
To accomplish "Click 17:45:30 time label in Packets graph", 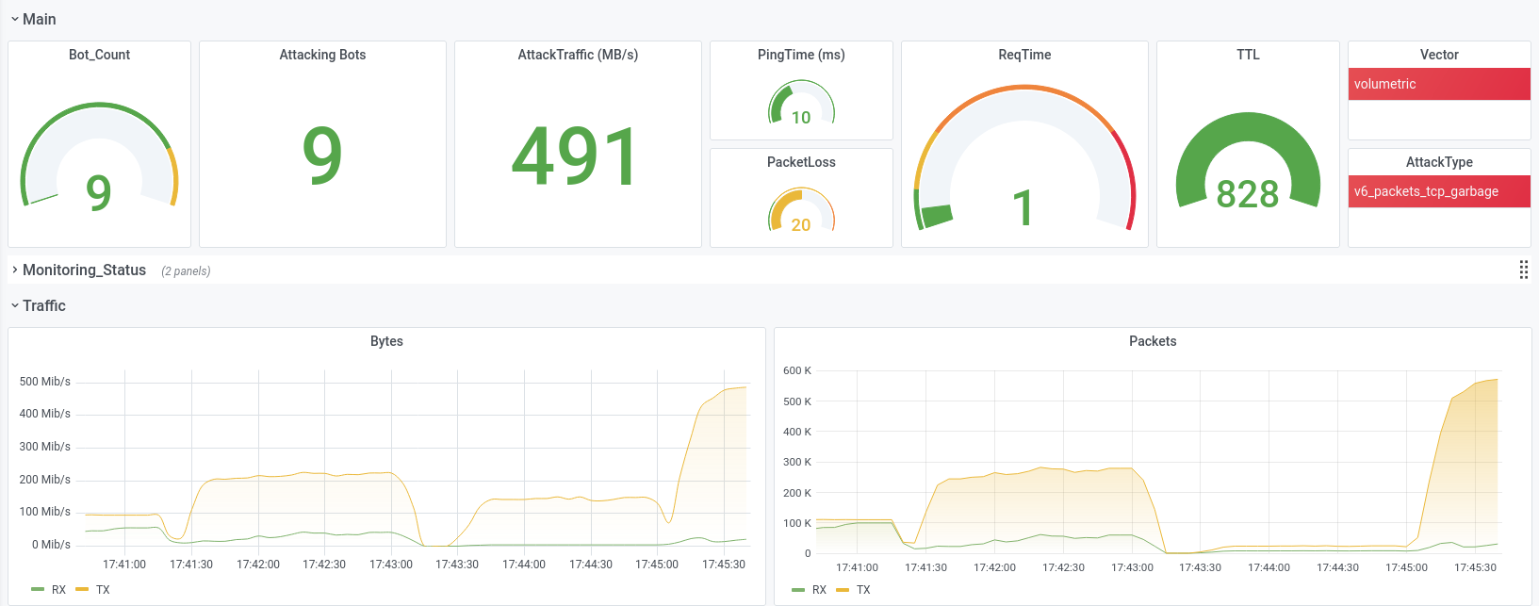I will pos(1475,567).
